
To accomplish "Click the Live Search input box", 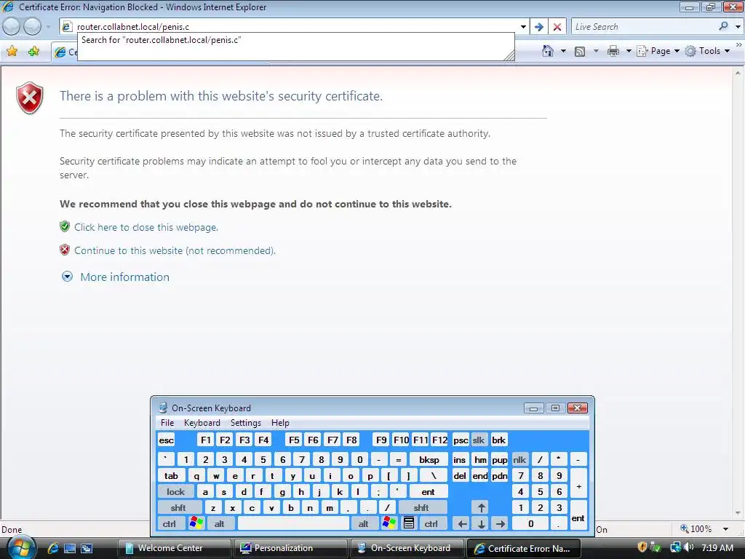I will pos(644,27).
